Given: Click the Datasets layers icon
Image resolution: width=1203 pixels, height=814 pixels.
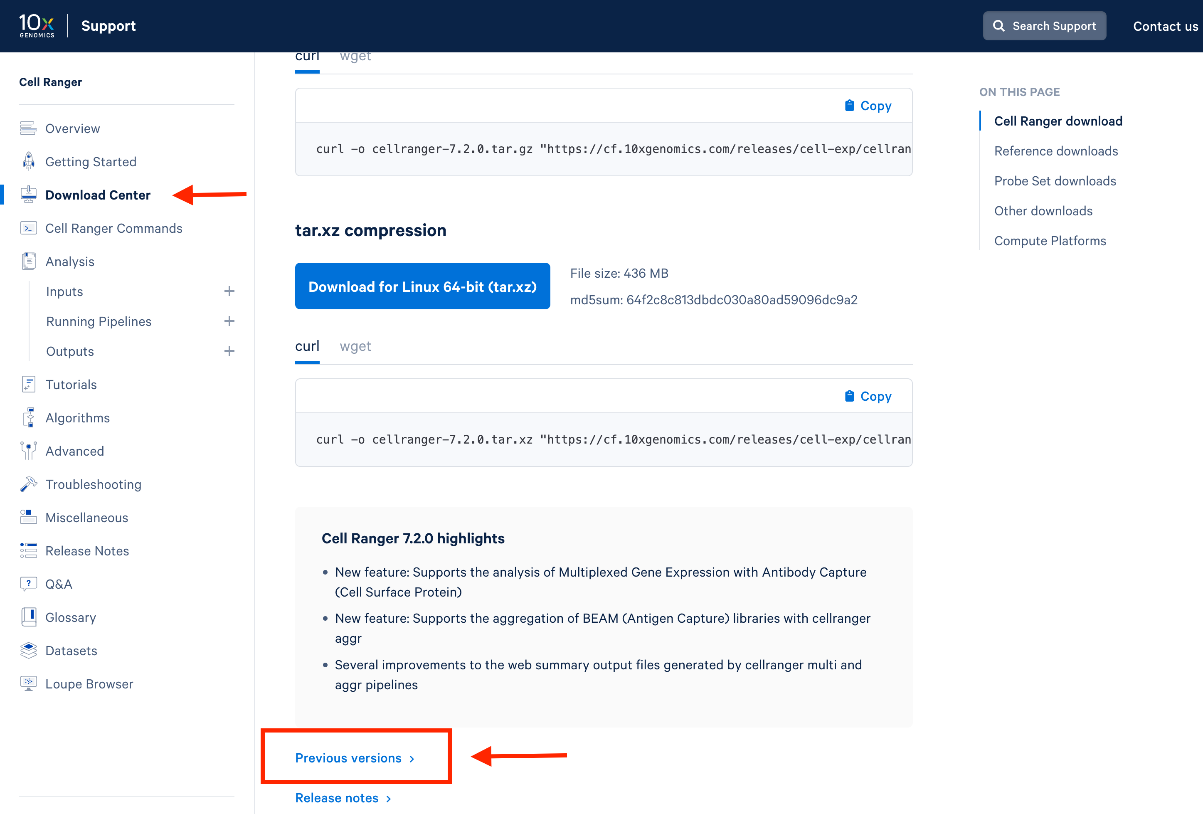Looking at the screenshot, I should click(28, 650).
